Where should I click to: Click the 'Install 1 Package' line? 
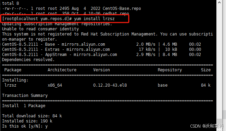(x=24, y=106)
